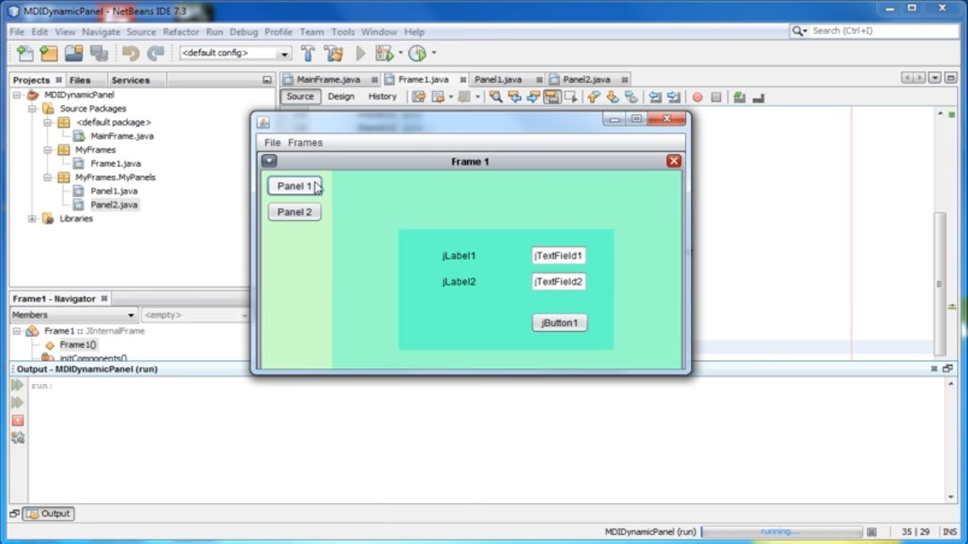This screenshot has height=544, width=968.
Task: Click the Search (Ctrl+I) box
Action: coord(873,31)
